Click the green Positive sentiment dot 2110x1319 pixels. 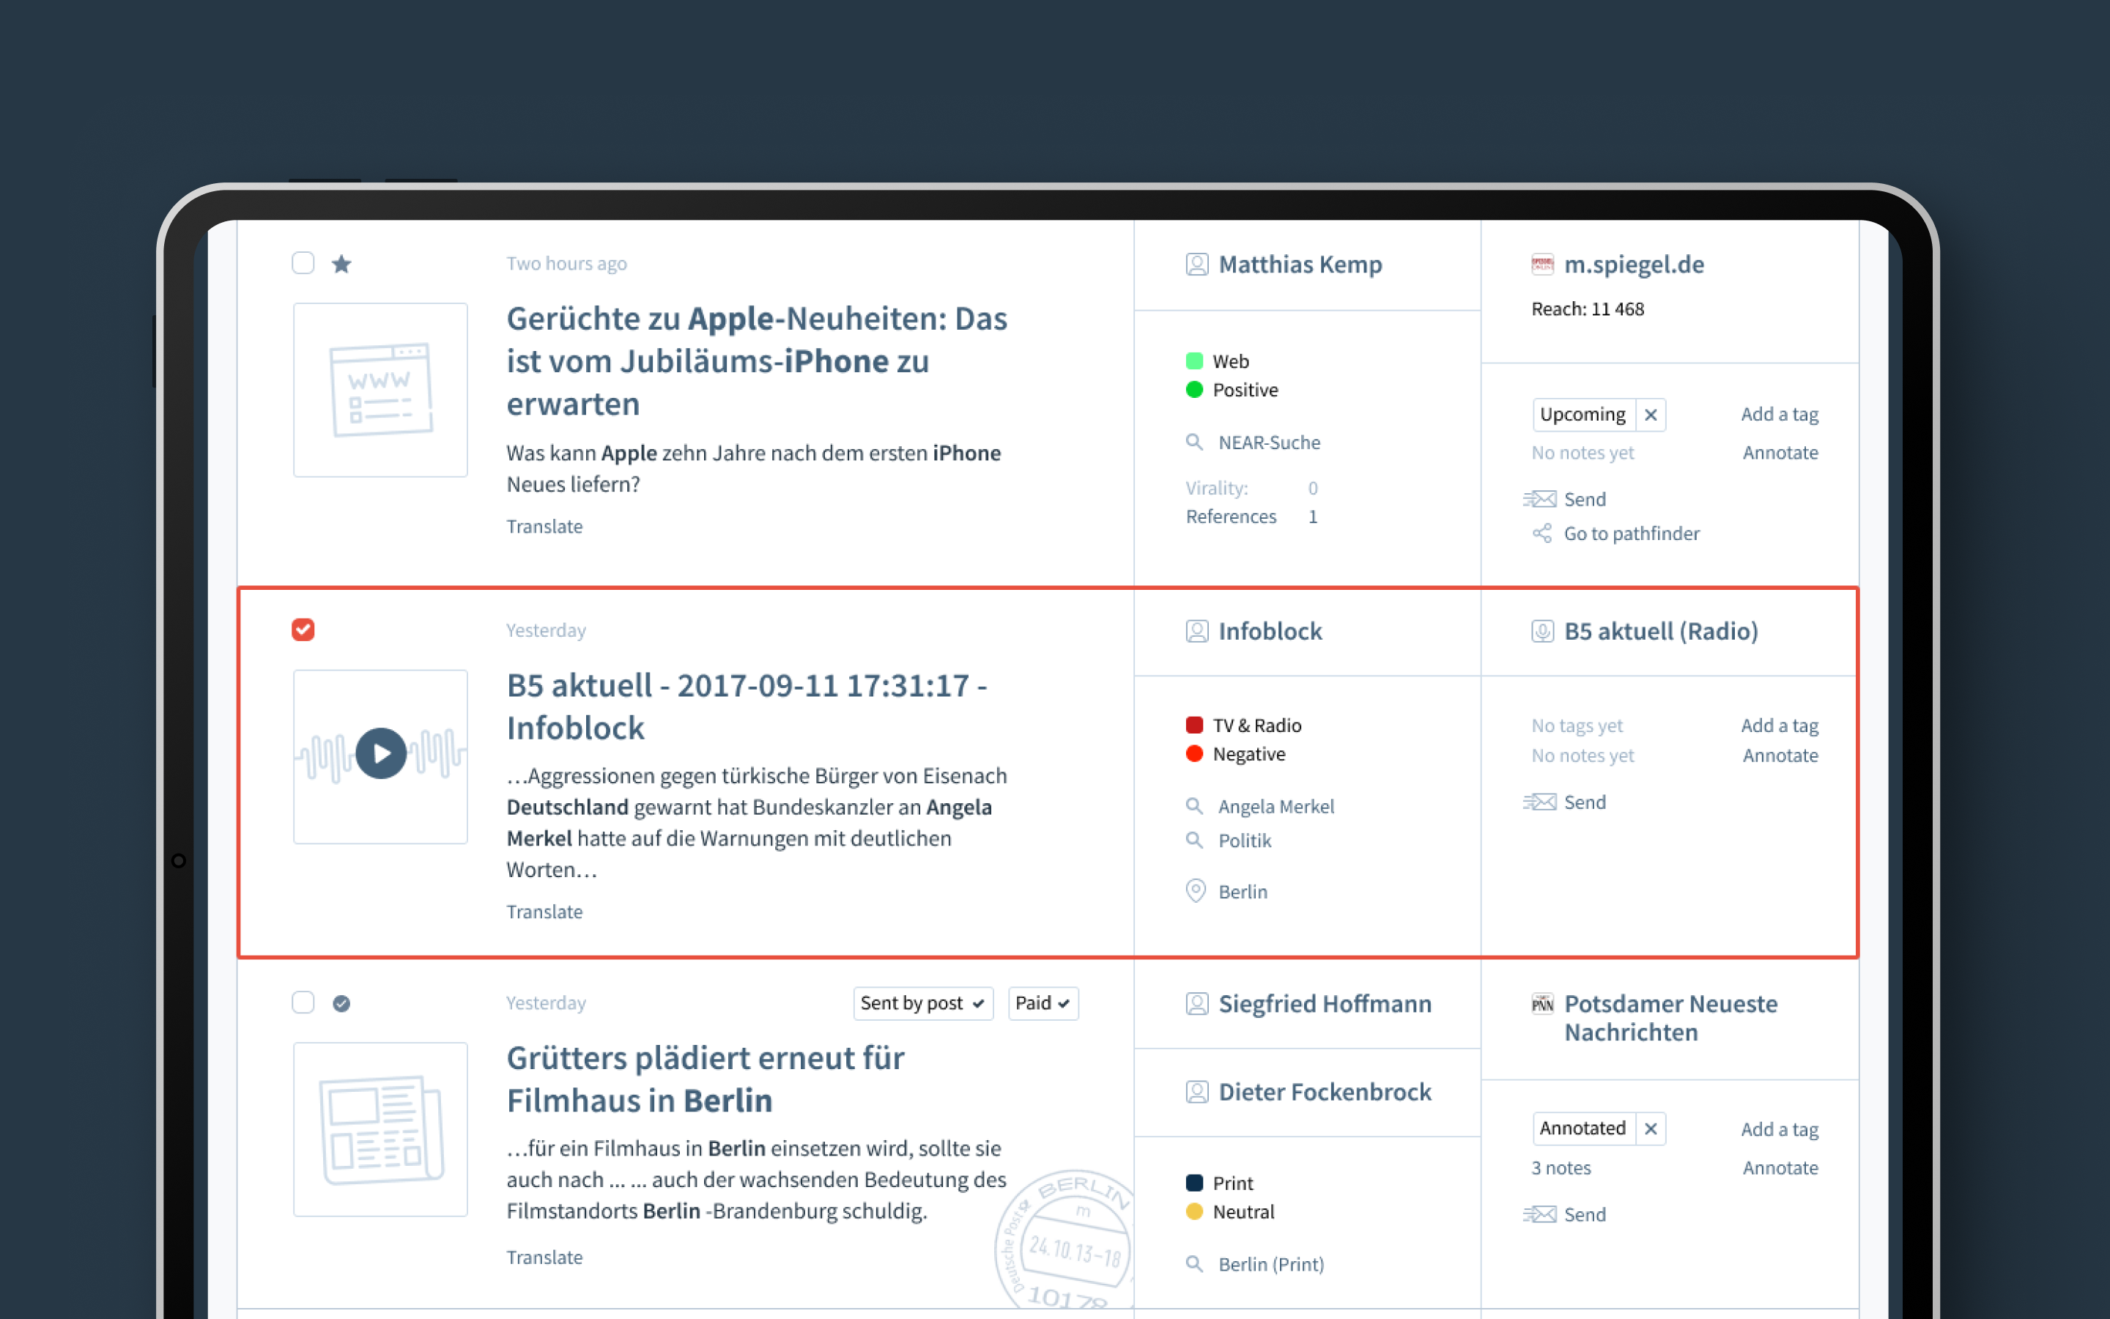1194,390
